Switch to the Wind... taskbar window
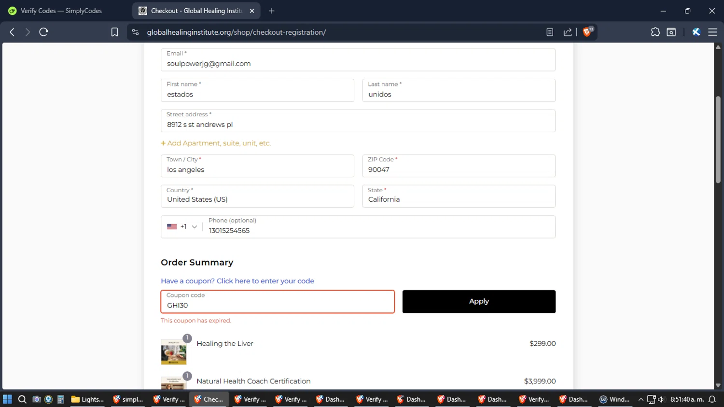 click(615, 399)
